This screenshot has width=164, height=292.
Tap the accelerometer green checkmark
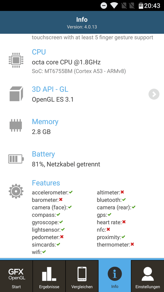point(71,192)
